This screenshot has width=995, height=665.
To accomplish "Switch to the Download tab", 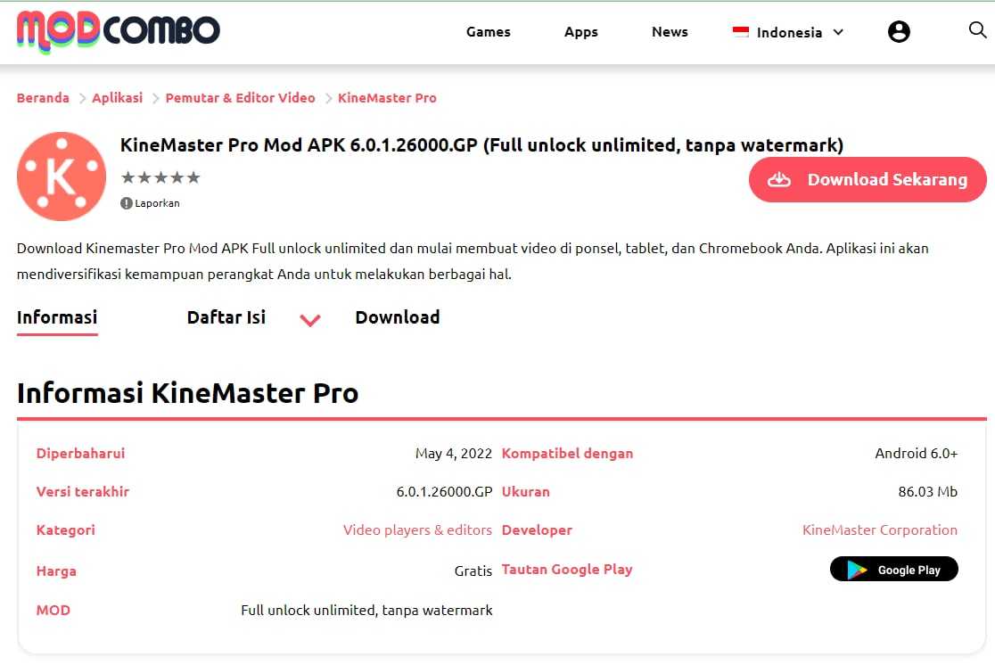I will tap(398, 317).
